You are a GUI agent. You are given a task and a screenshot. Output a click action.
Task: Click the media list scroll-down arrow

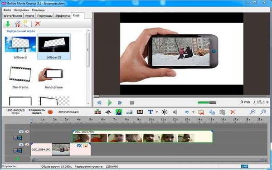point(88,103)
